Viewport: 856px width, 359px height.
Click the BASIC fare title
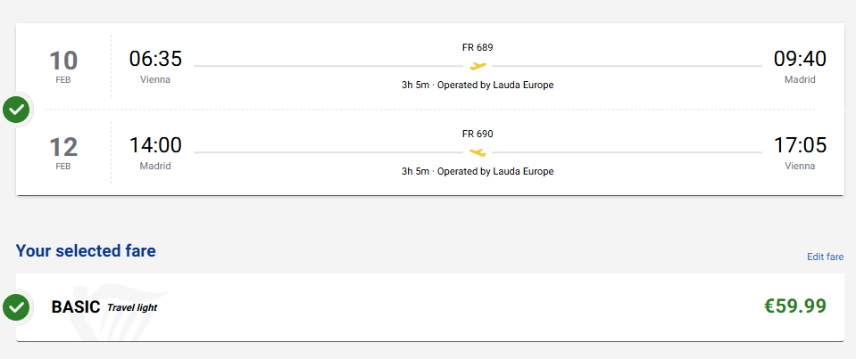(75, 307)
